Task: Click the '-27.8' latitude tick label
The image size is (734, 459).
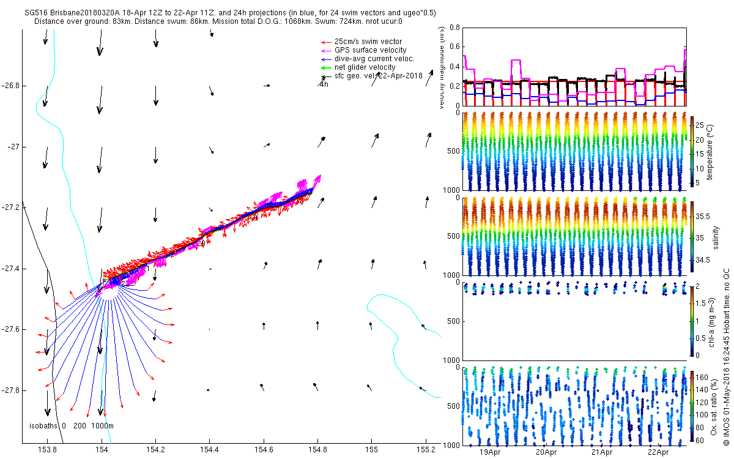Action: point(10,390)
